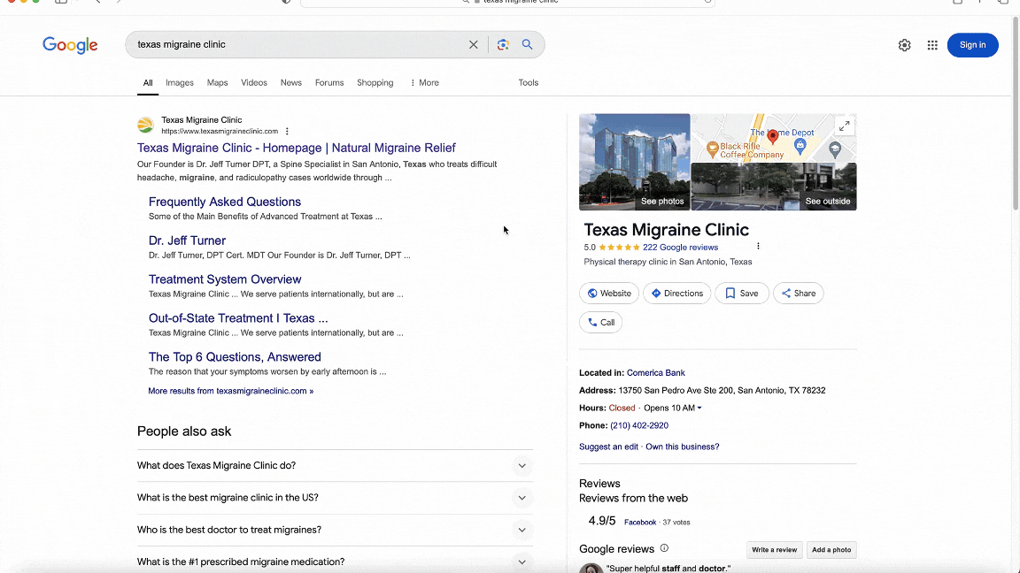
Task: Click the magnifying glass search icon
Action: (528, 45)
